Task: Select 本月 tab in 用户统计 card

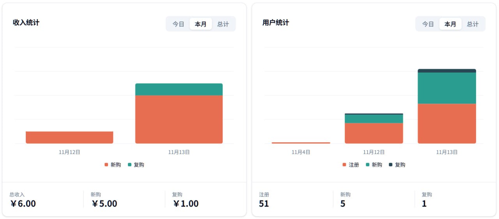Action: pos(450,24)
